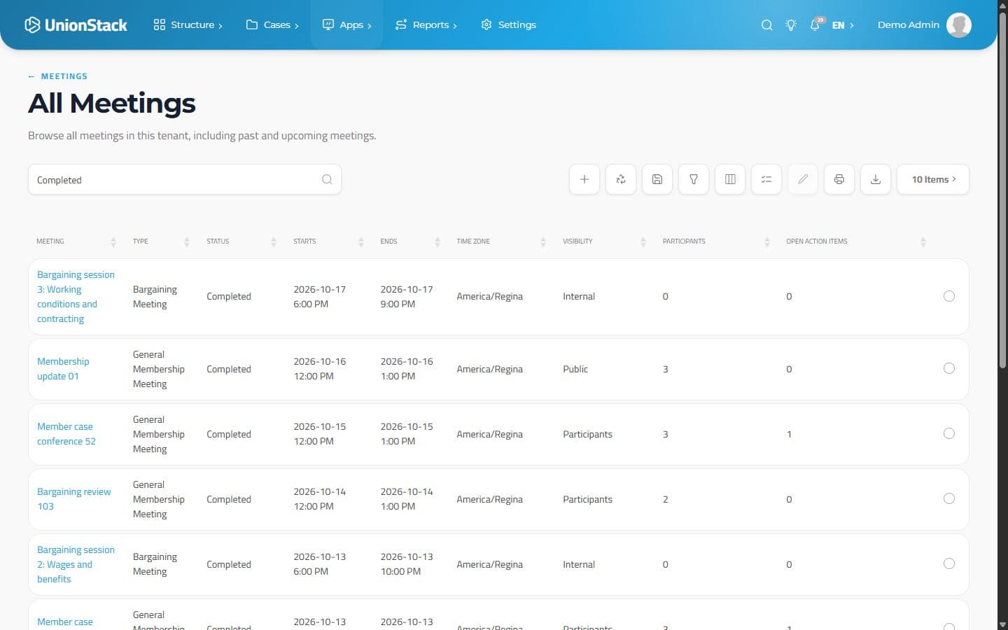Viewport: 1008px width, 630px height.
Task: Select the radio for Member case conference 52
Action: pos(949,433)
